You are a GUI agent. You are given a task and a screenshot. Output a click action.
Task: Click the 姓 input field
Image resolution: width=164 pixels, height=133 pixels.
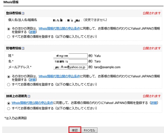click(71, 56)
